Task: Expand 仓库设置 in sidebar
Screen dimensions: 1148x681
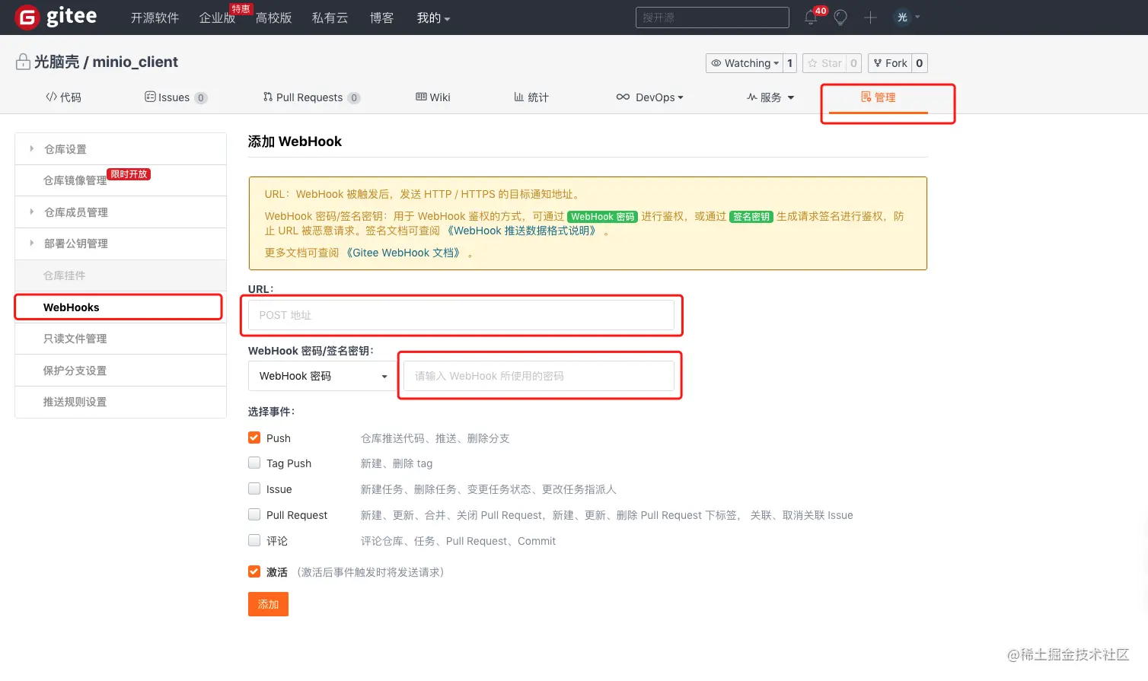Action: coord(121,149)
